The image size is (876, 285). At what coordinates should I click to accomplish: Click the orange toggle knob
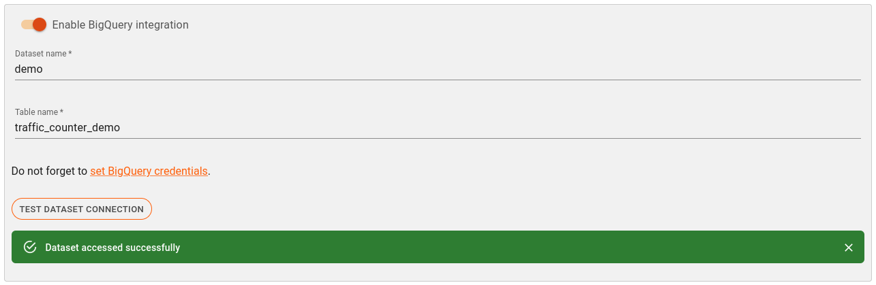(x=39, y=24)
